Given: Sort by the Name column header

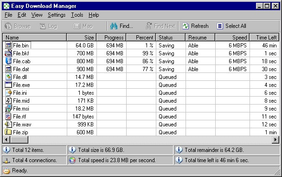Looking at the screenshot, I should 35,38.
